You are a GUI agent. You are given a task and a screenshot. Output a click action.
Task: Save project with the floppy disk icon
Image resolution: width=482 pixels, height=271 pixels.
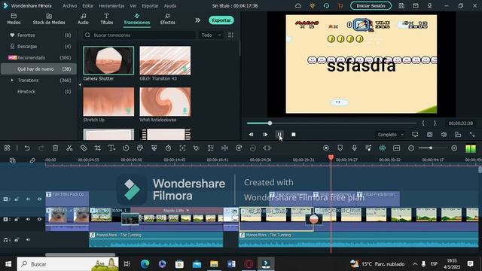pyautogui.click(x=401, y=5)
